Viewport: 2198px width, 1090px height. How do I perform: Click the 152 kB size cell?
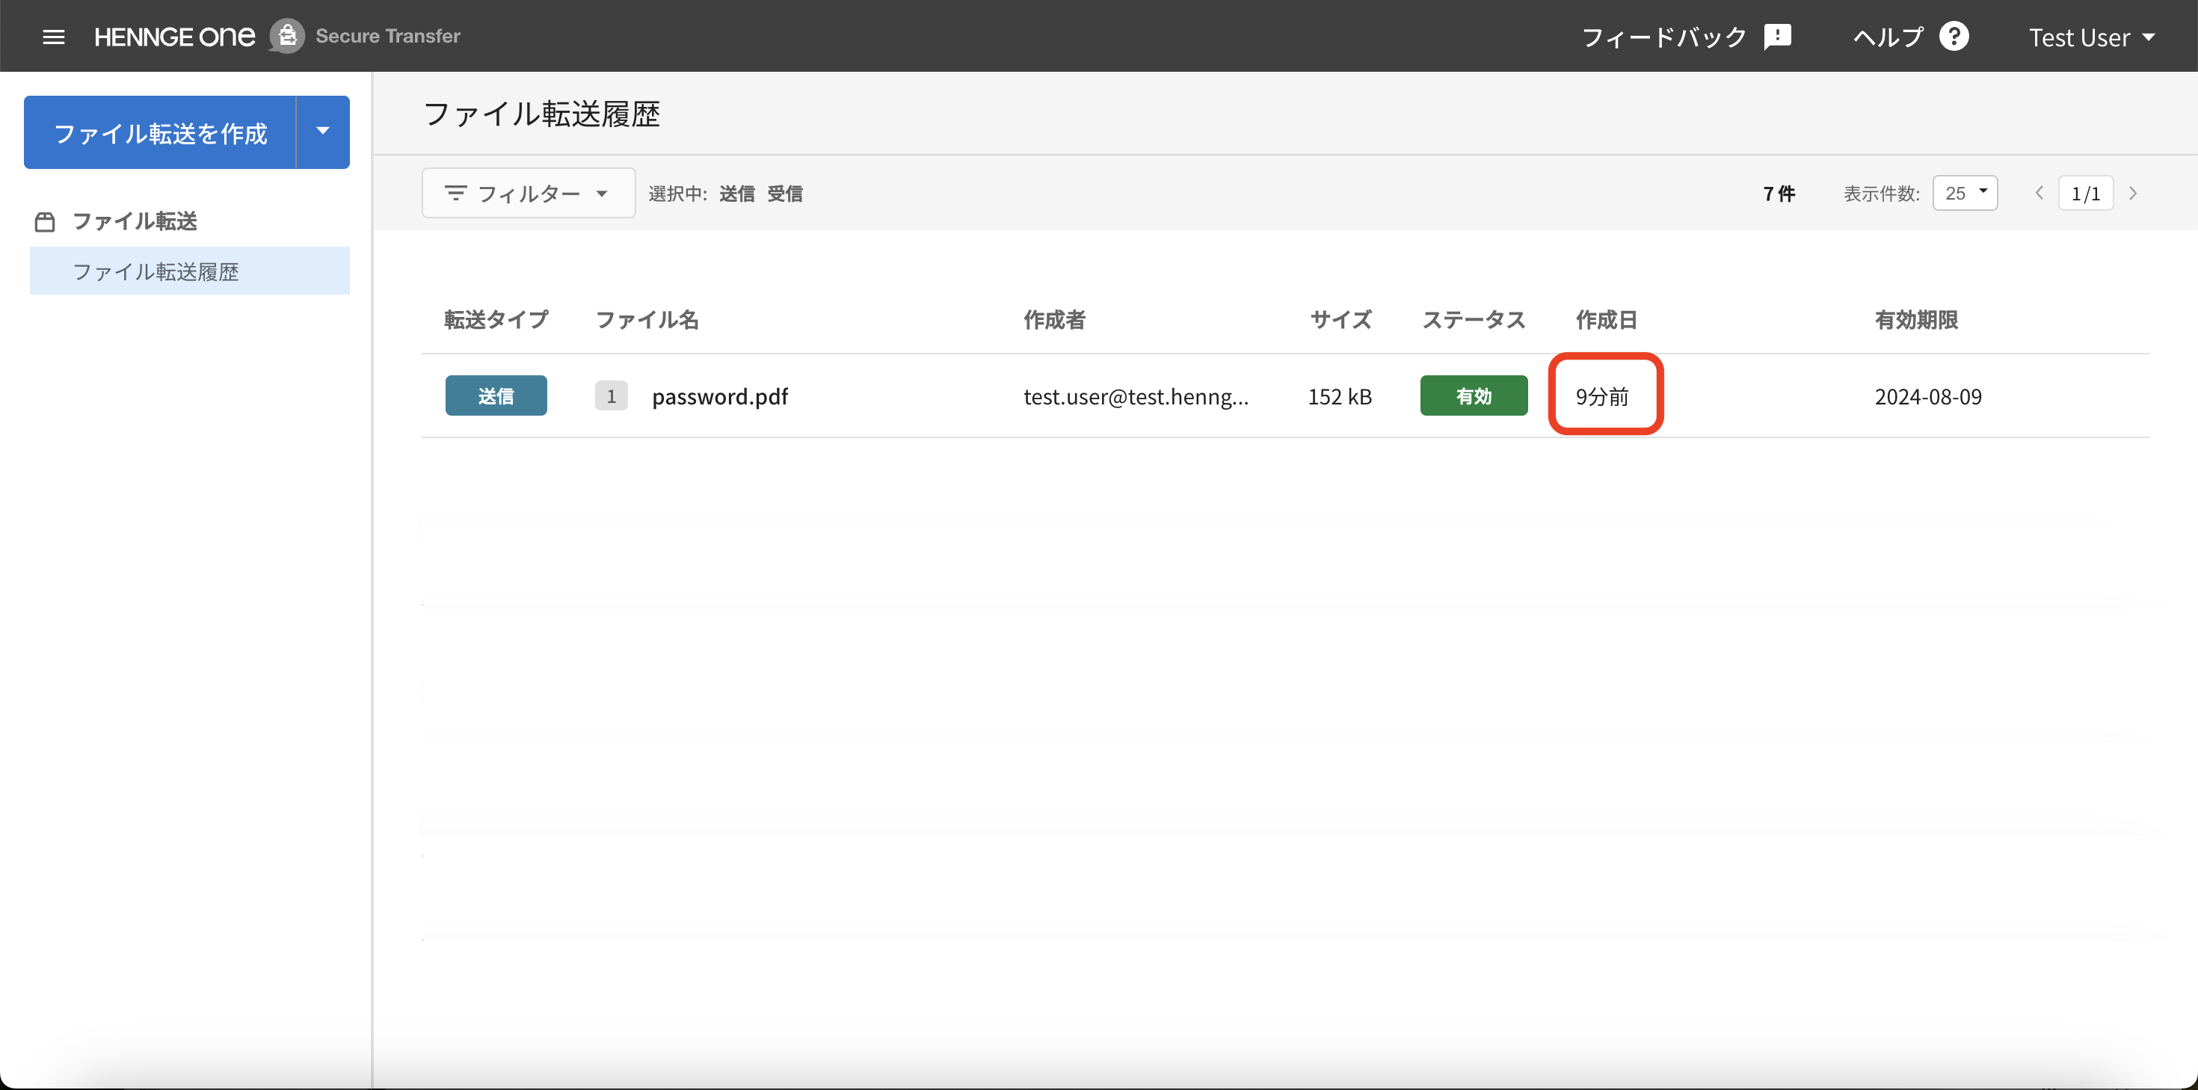[x=1340, y=396]
